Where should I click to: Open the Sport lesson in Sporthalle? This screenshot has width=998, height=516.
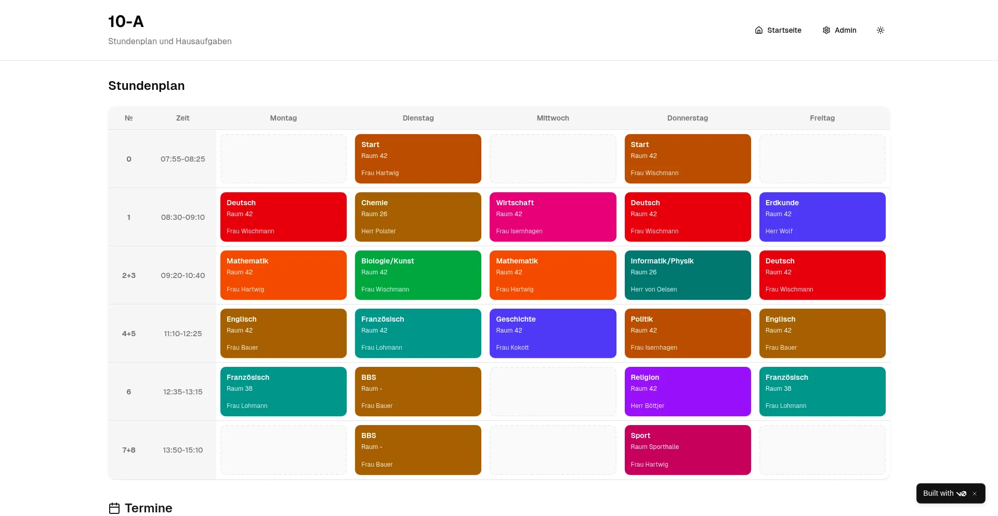(x=687, y=449)
